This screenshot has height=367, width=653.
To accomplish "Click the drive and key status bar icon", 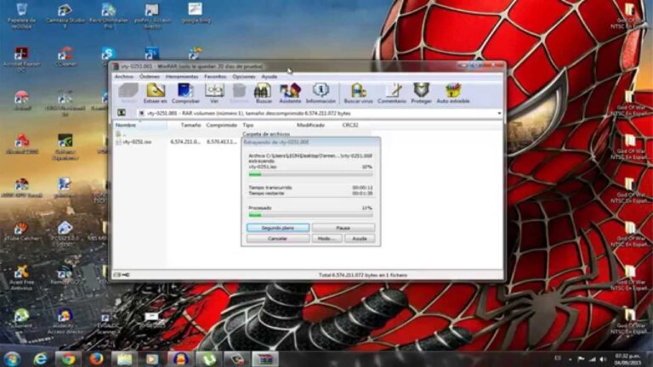I will click(122, 274).
